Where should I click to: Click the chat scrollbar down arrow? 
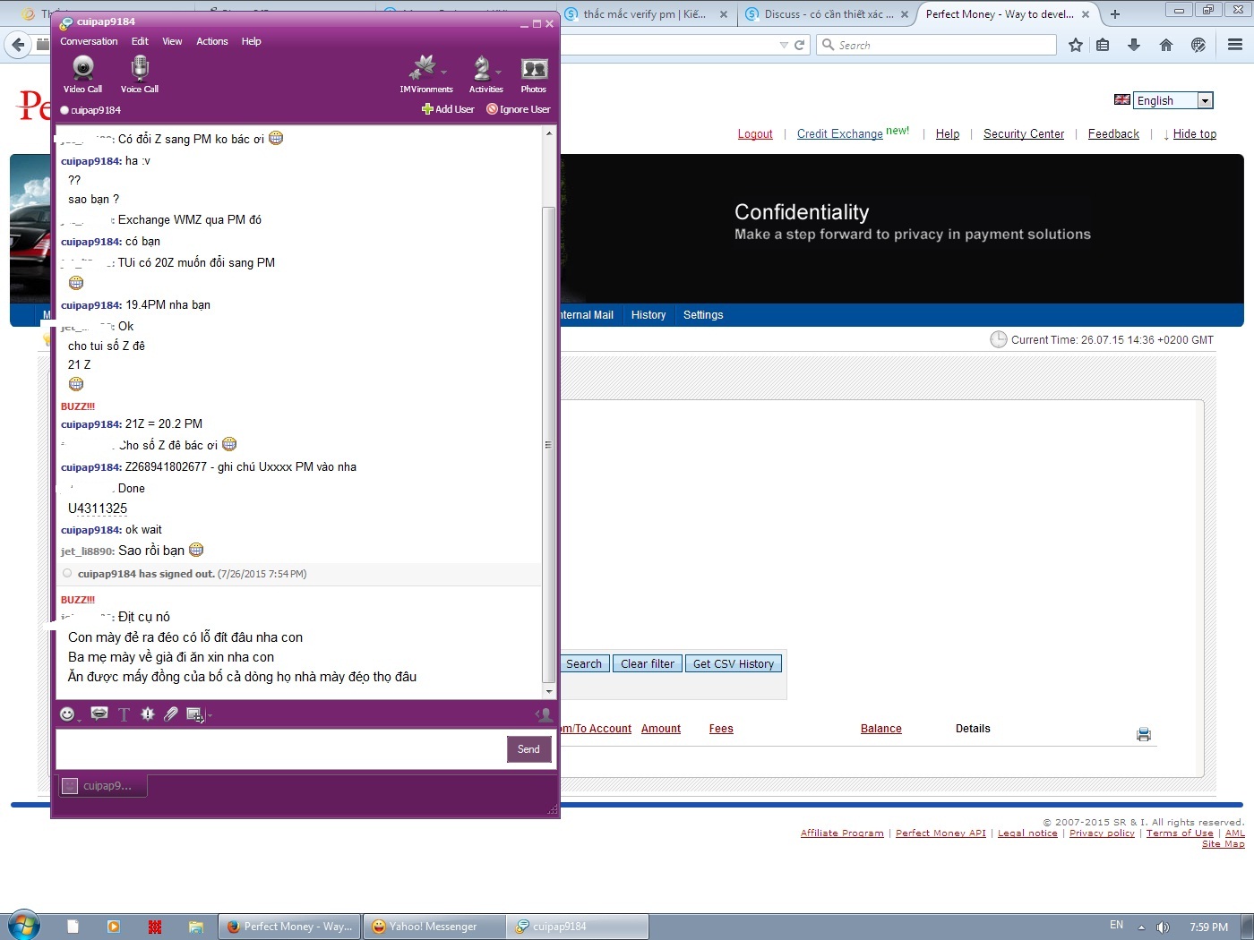pos(548,691)
